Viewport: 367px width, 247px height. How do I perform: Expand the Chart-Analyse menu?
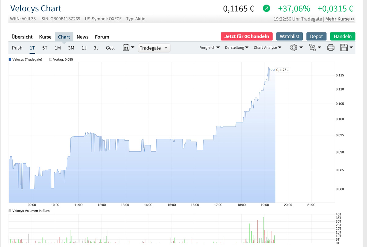coord(268,47)
